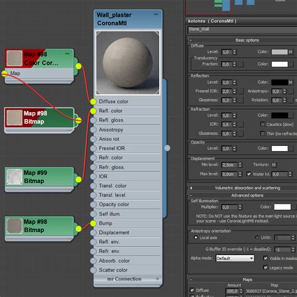Click Map #99 Bitmap output socket
The image size is (297, 297).
point(78,180)
